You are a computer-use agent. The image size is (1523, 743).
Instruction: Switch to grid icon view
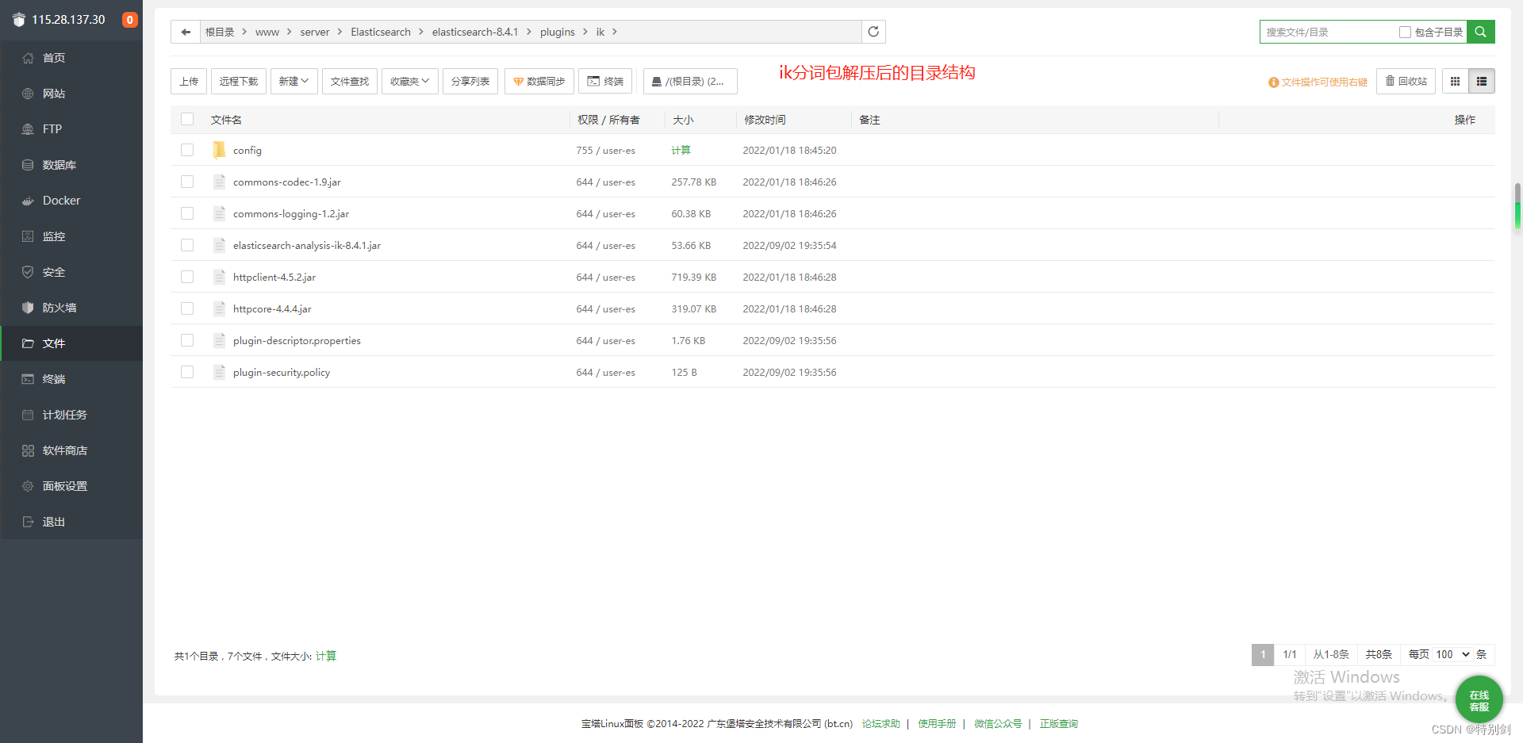1455,81
